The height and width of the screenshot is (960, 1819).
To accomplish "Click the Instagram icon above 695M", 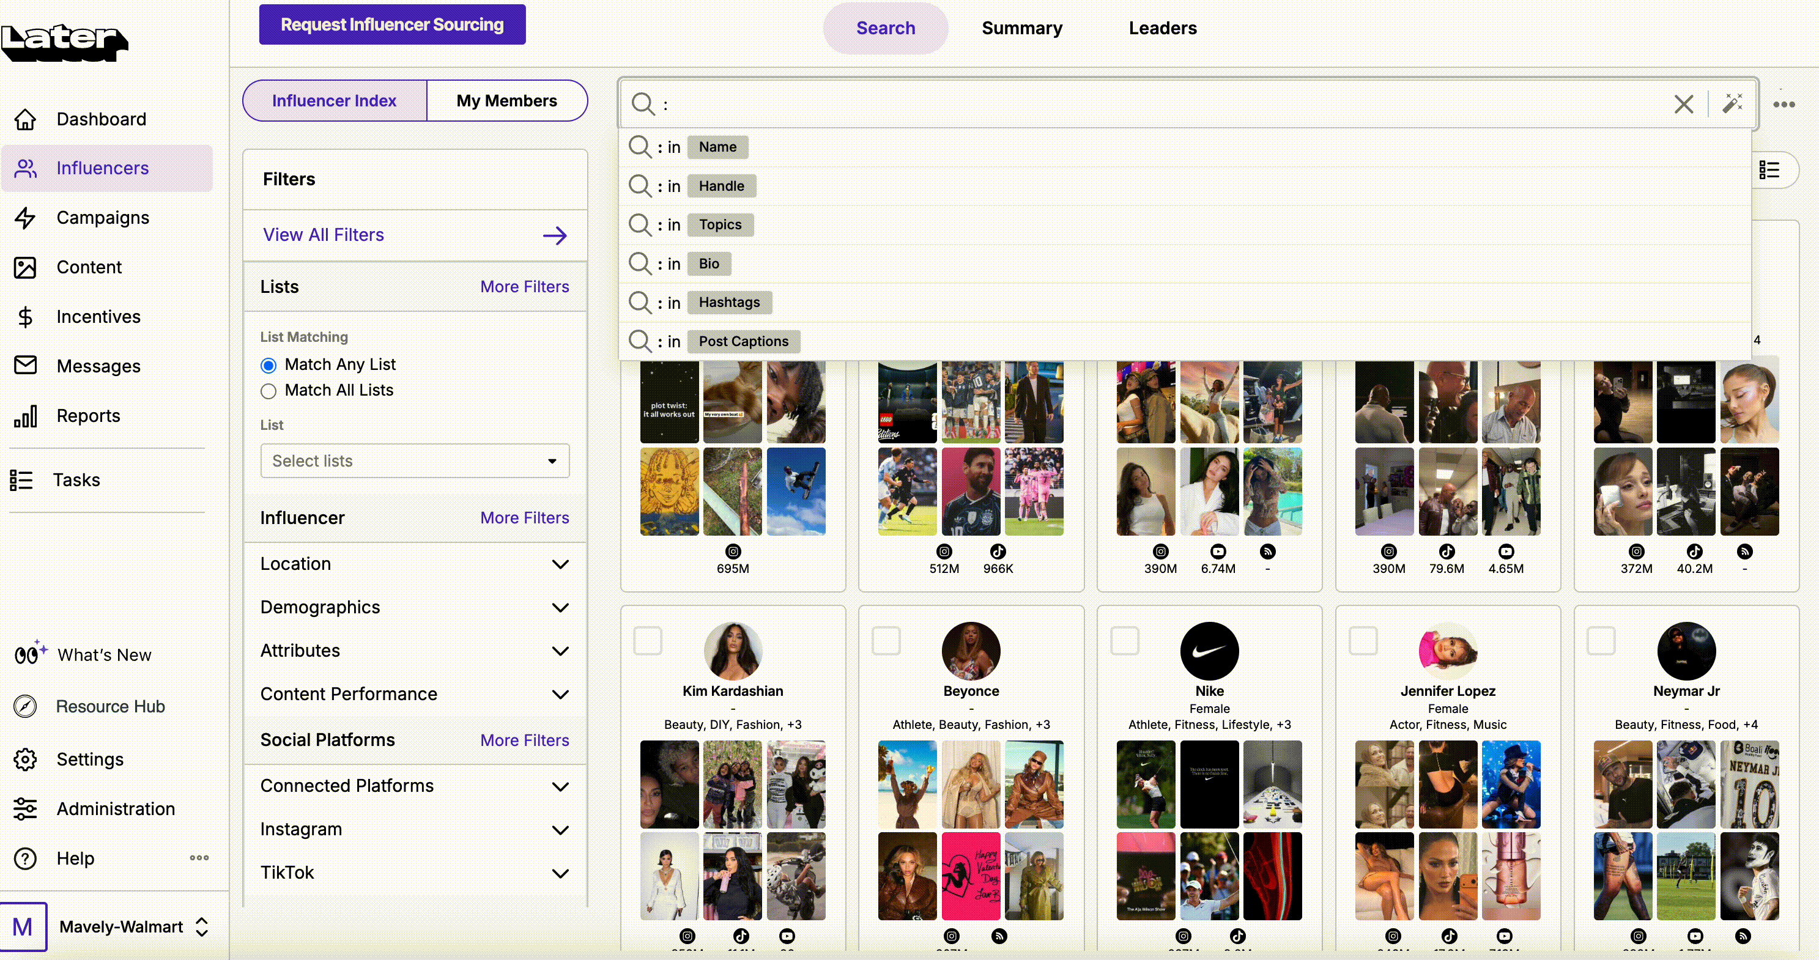I will pyautogui.click(x=733, y=552).
